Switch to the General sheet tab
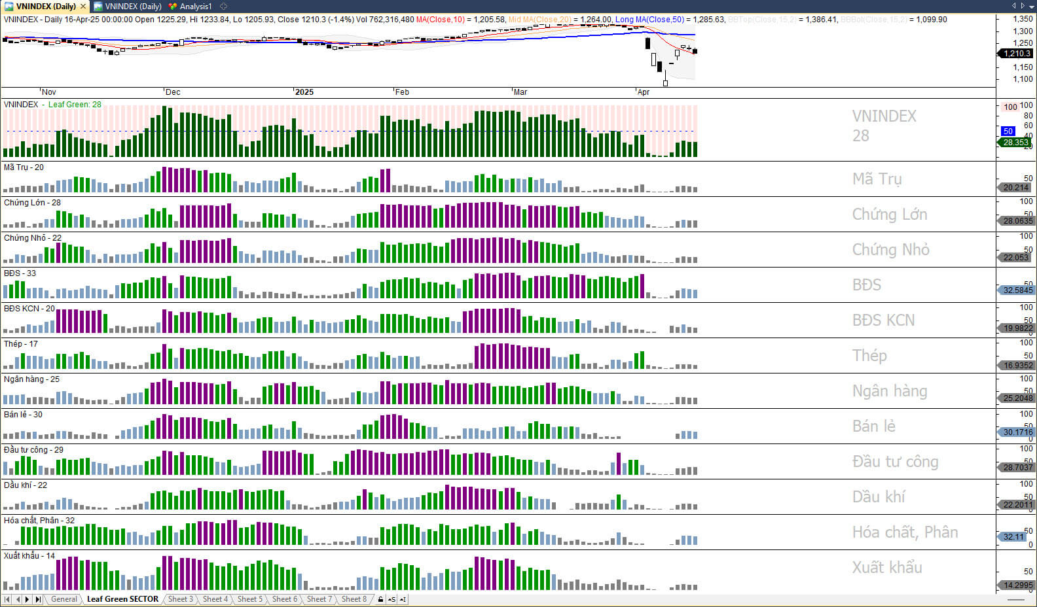This screenshot has height=607, width=1037. pyautogui.click(x=64, y=599)
